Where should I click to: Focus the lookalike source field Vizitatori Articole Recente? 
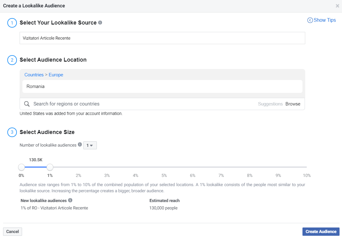click(x=162, y=38)
